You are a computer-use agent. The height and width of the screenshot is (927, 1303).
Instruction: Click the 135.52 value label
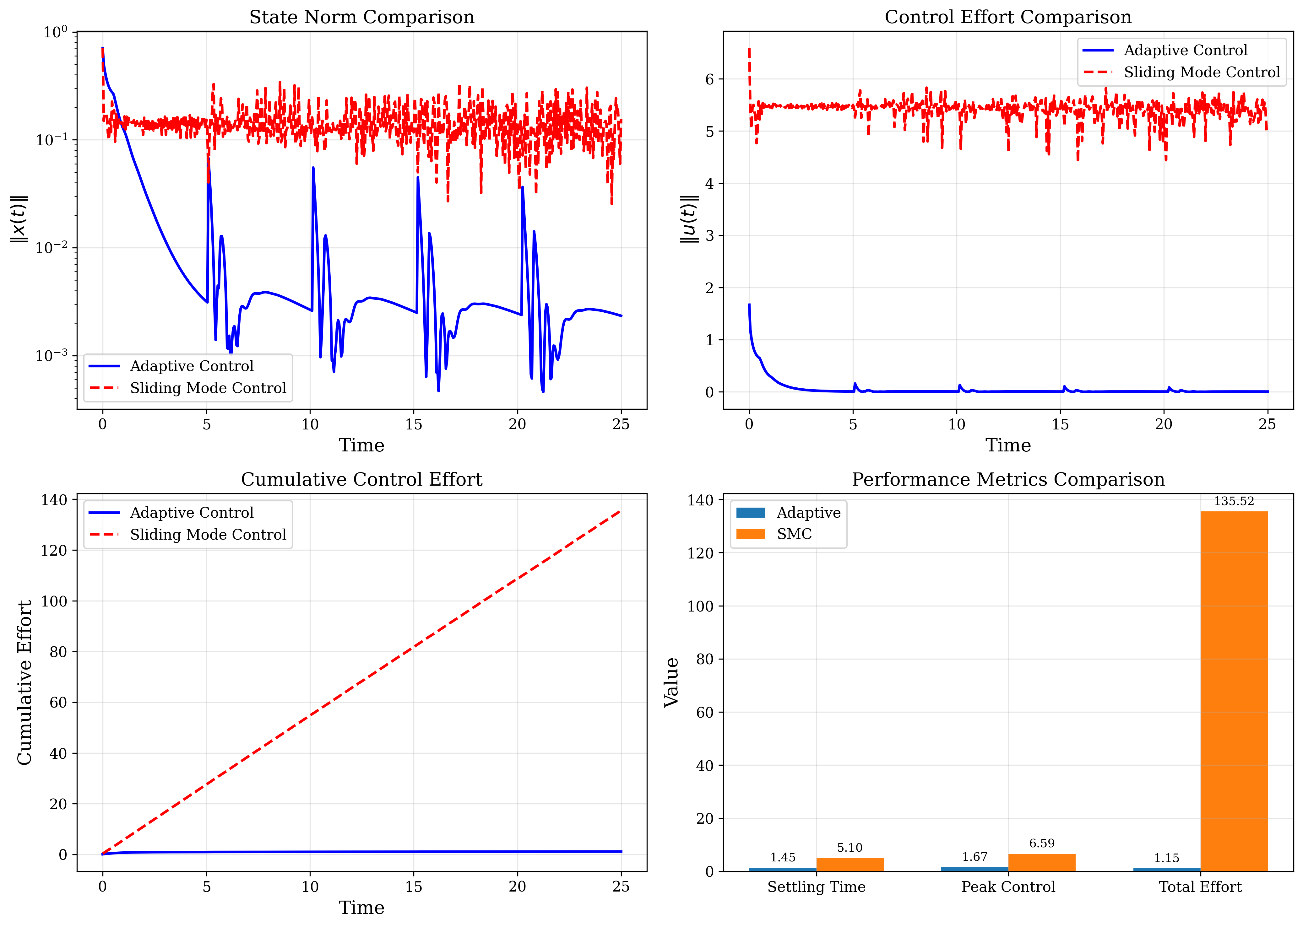pyautogui.click(x=1233, y=501)
